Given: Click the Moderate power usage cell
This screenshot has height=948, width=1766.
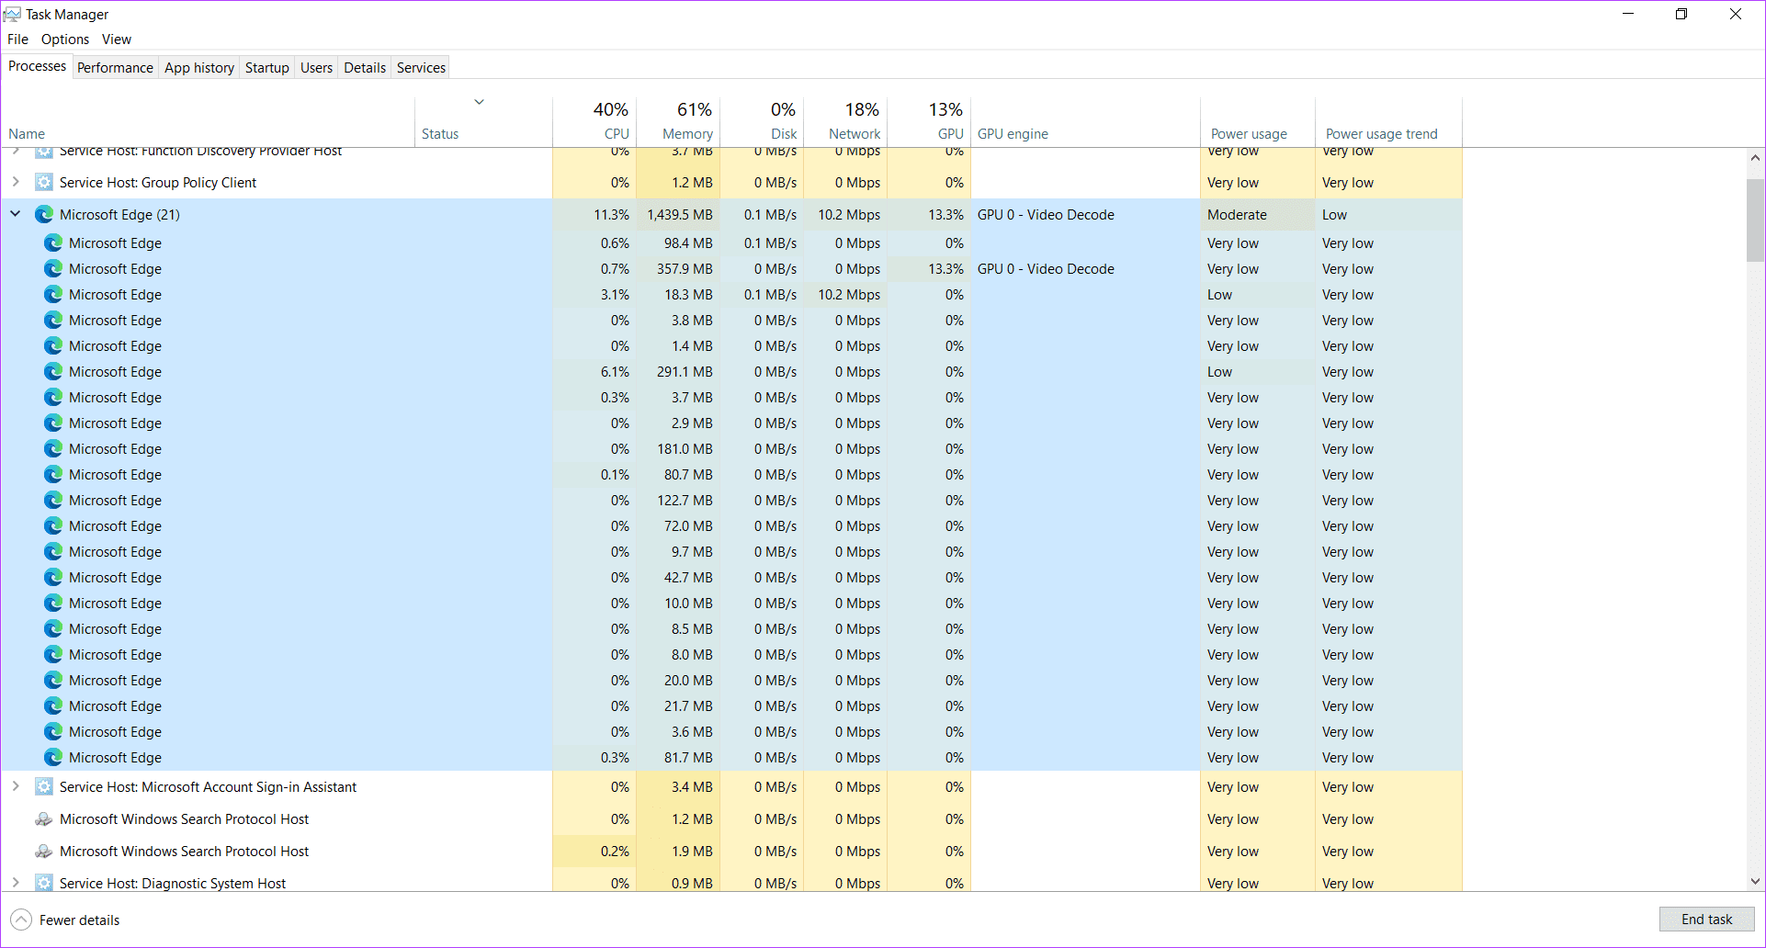Looking at the screenshot, I should (x=1258, y=214).
